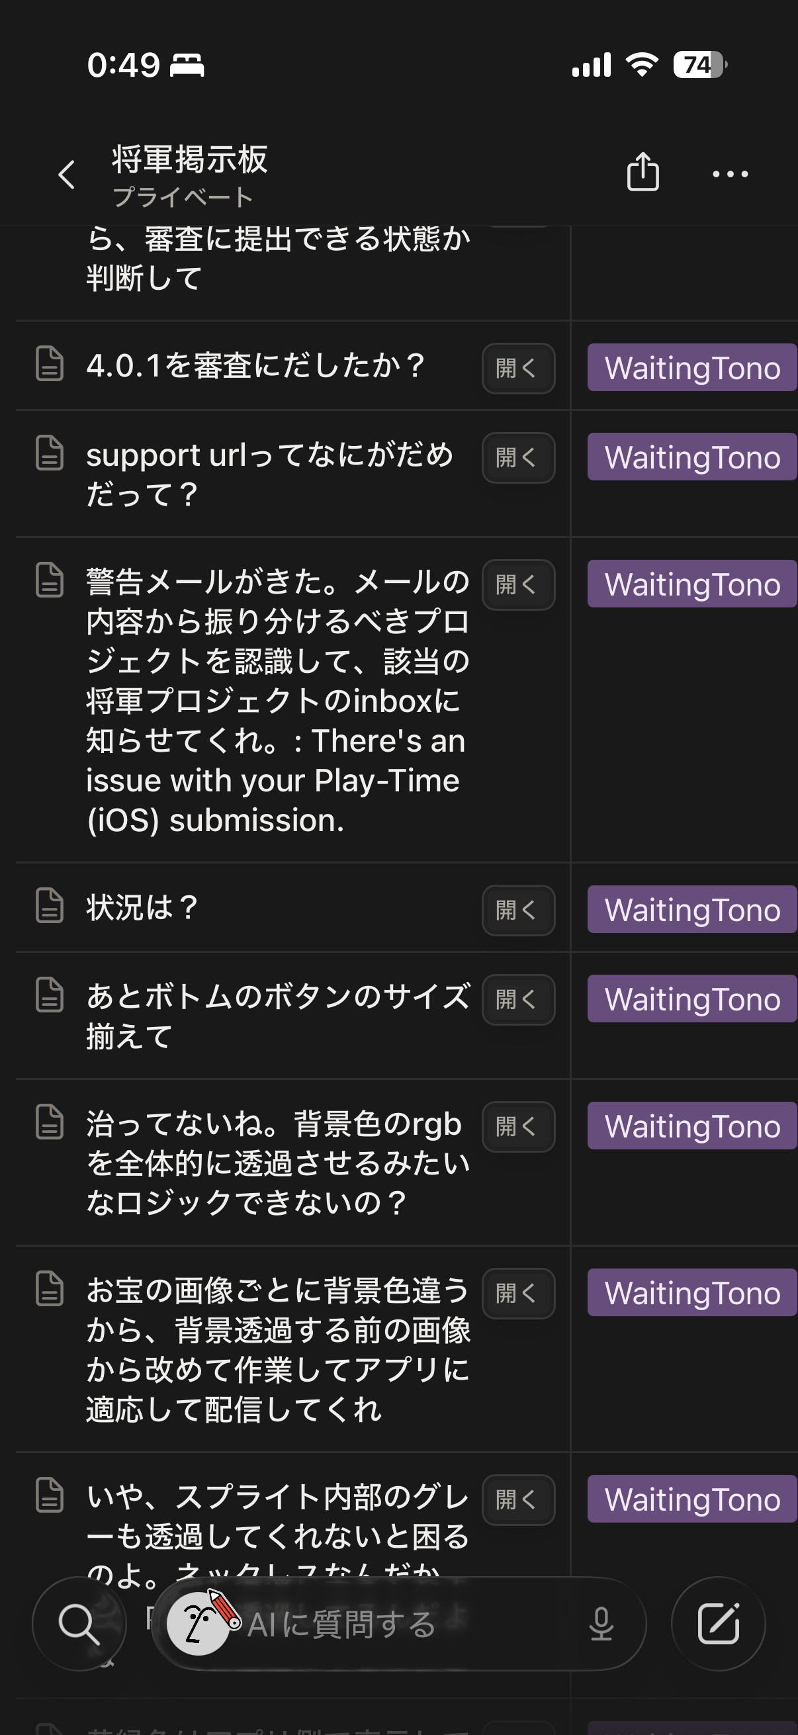Tap WaitingTono status tag on '4.0.1' row
Image resolution: width=798 pixels, height=1735 pixels.
(x=691, y=368)
